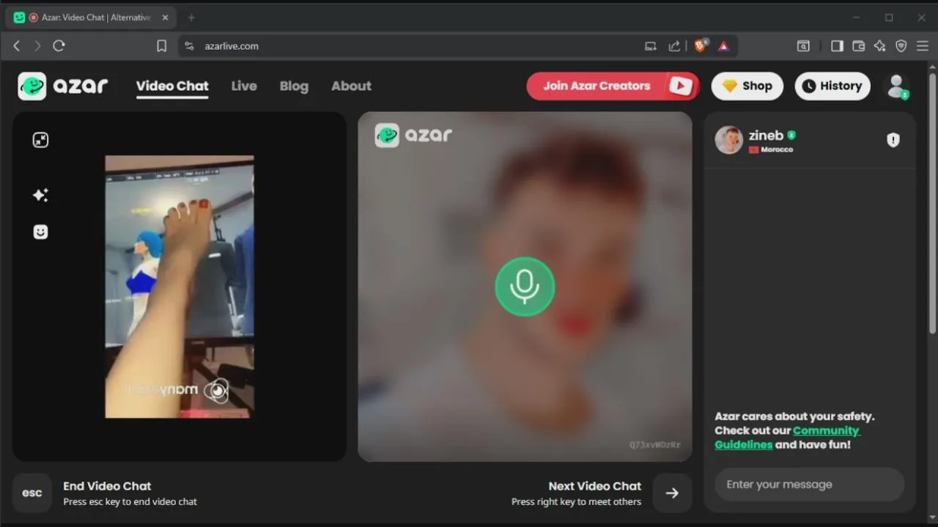Click the browser forward arrow
The image size is (938, 527).
point(37,45)
